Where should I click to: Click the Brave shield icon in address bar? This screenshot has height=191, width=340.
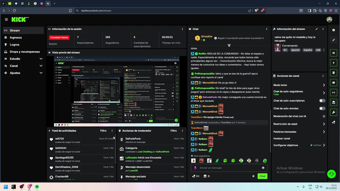coord(256,11)
